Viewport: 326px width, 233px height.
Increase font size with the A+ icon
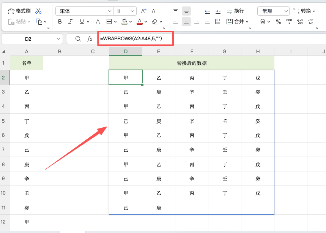pos(144,11)
